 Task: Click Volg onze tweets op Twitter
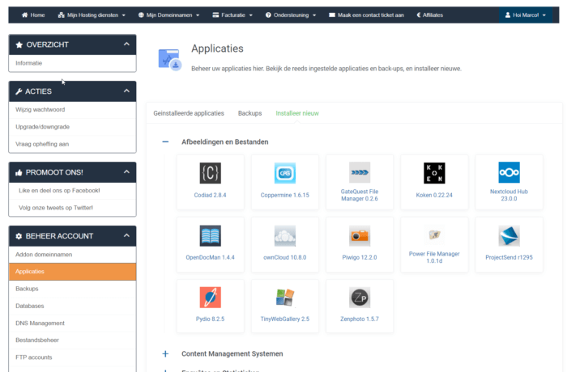coord(72,208)
